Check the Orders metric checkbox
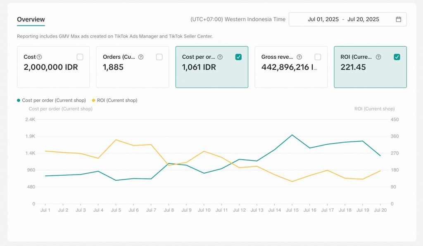This screenshot has height=246, width=423. (159, 57)
